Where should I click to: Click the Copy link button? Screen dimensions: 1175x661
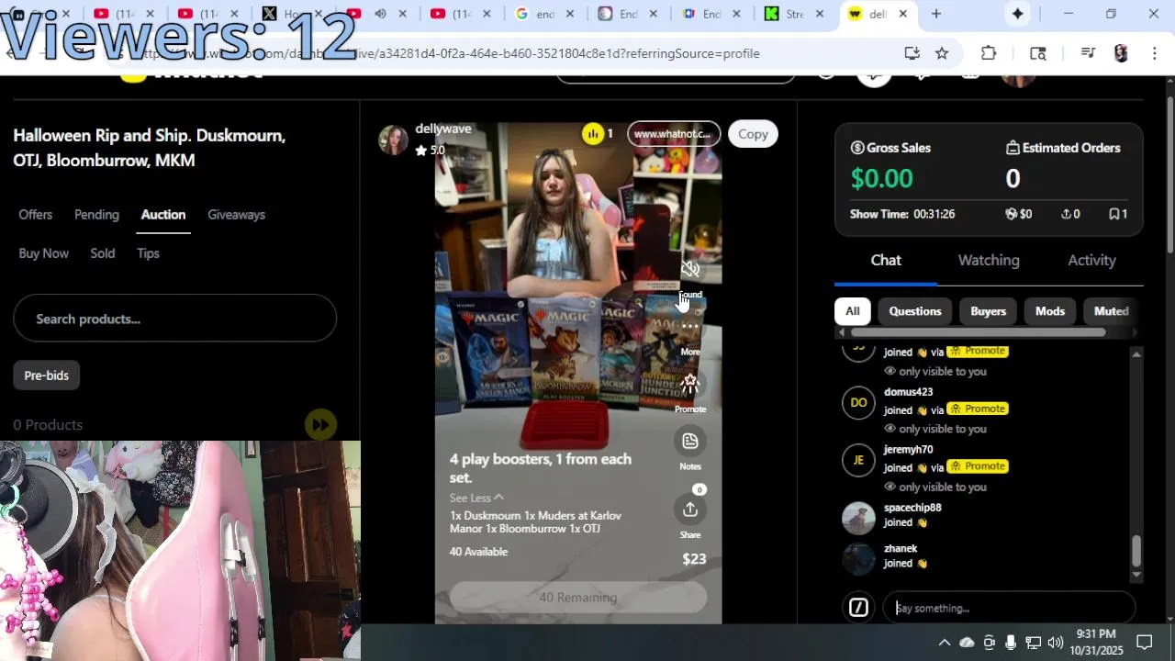tap(753, 134)
